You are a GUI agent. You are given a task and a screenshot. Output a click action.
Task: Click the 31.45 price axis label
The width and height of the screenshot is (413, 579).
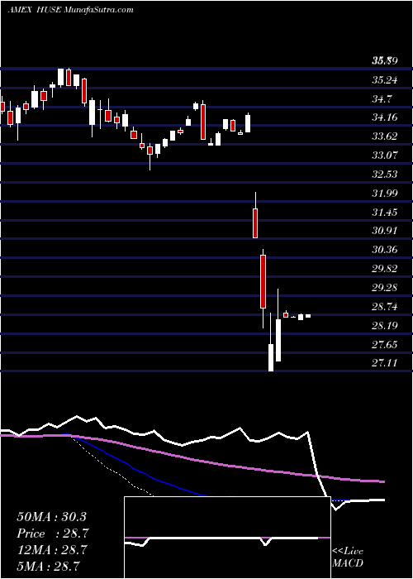click(x=385, y=212)
